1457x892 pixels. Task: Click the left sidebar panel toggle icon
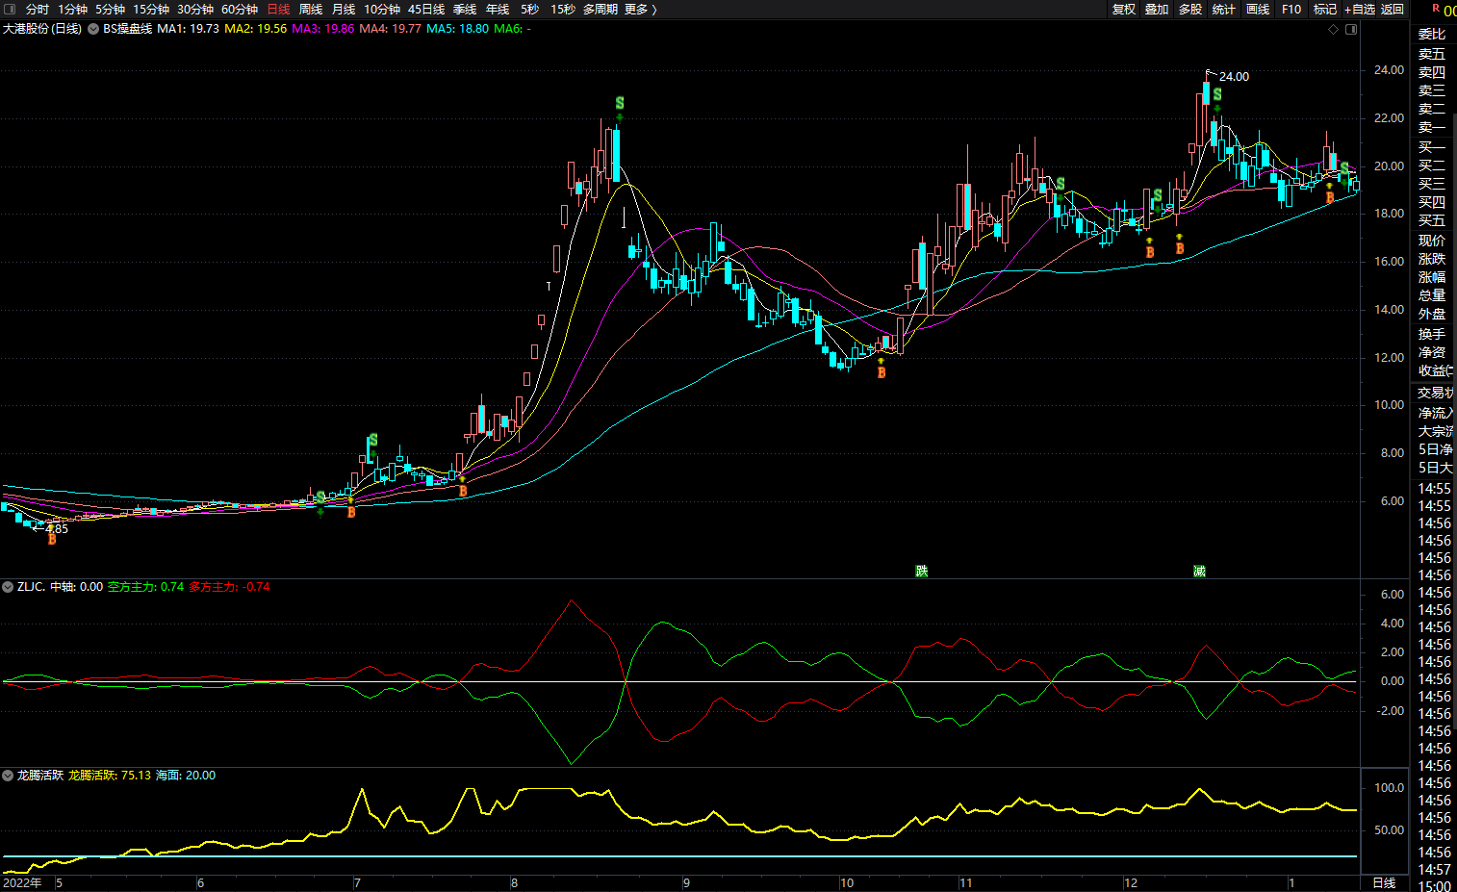point(10,10)
